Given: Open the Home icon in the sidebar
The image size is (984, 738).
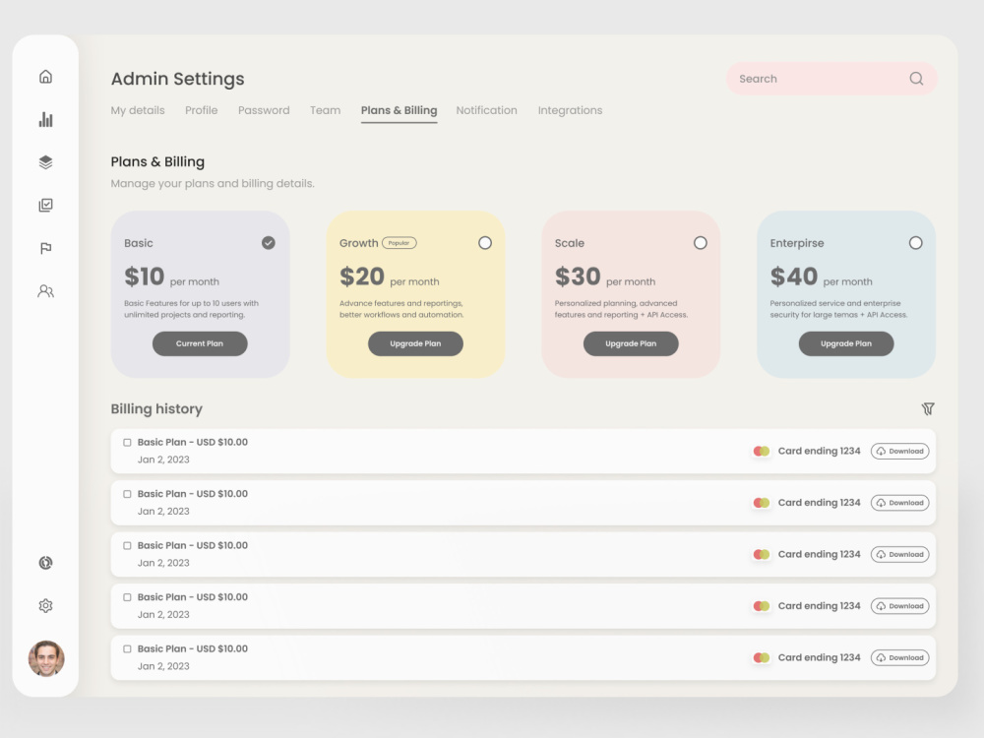Looking at the screenshot, I should (x=45, y=76).
